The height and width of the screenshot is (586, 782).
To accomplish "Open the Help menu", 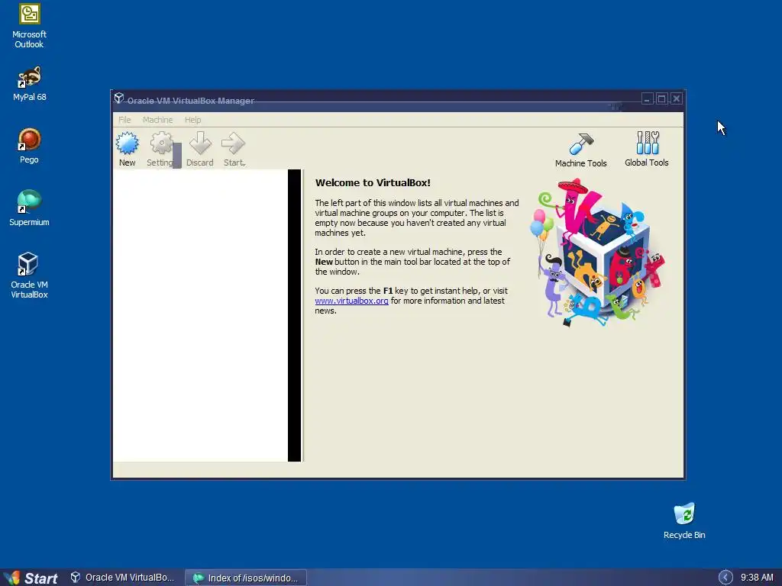I will 192,120.
